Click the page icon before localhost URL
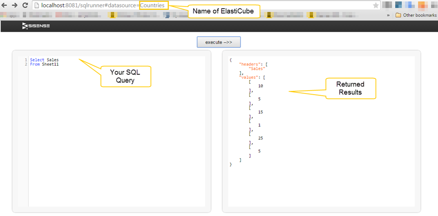The height and width of the screenshot is (216, 438). click(x=37, y=5)
